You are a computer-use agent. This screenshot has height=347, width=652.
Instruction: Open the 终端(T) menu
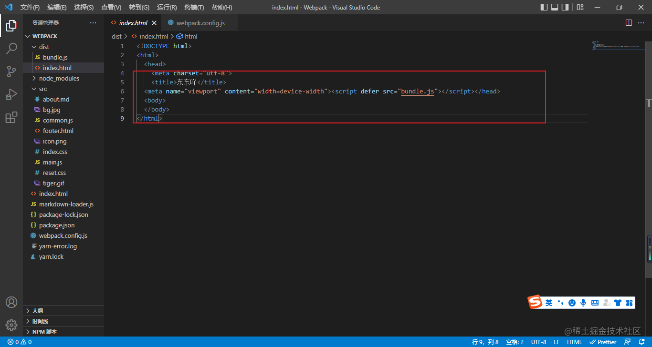tap(194, 7)
